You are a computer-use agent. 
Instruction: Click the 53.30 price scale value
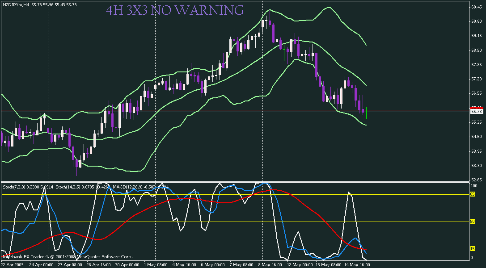click(x=476, y=166)
